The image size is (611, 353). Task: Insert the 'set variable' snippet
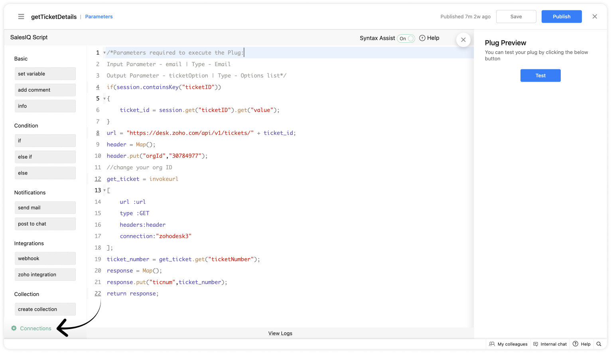pyautogui.click(x=45, y=74)
